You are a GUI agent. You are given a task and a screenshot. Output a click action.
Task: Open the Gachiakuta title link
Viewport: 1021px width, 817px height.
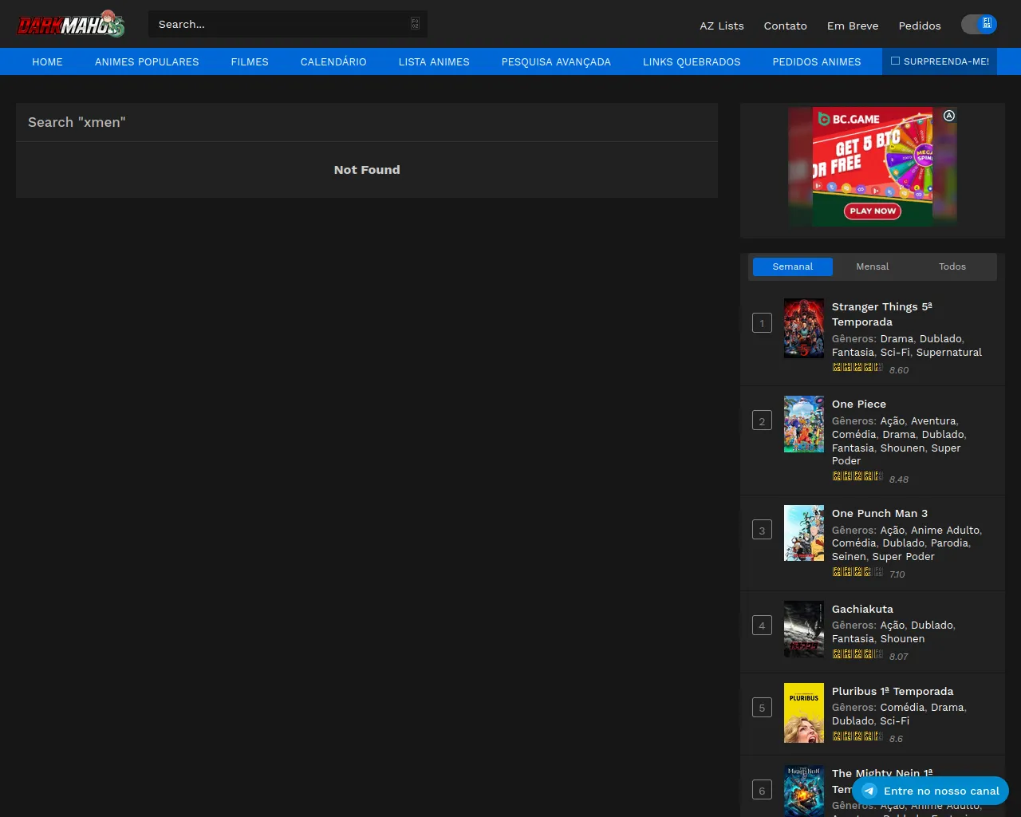pyautogui.click(x=862, y=609)
